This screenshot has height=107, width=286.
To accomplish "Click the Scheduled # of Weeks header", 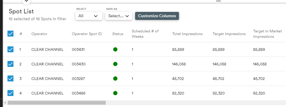I will point(145,34).
